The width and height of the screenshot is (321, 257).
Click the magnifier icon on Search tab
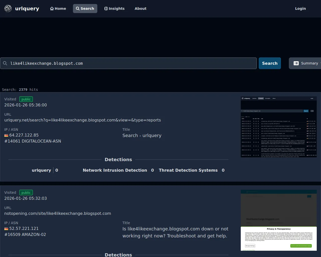pos(78,9)
